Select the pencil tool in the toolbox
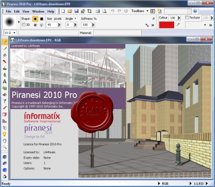 coord(5,48)
